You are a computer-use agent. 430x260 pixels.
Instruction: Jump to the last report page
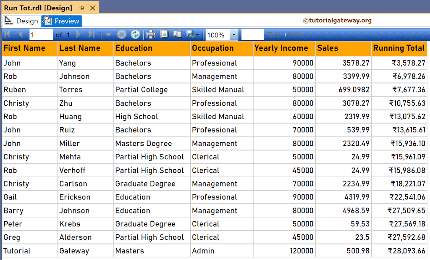91,34
